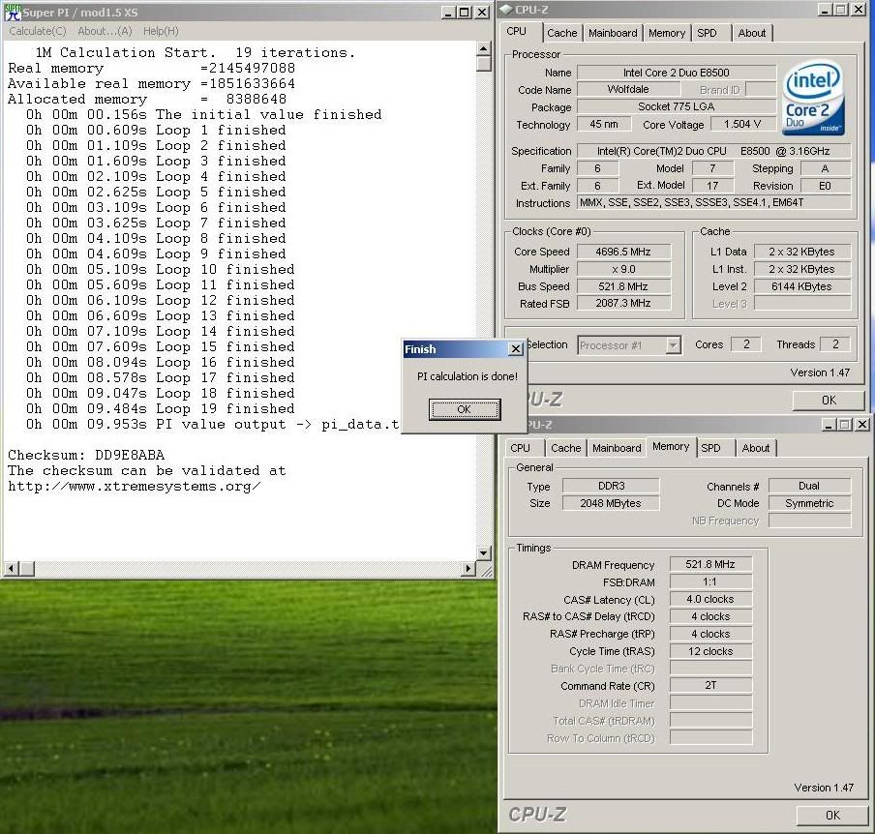Close the Super PI window
The width and height of the screenshot is (875, 834).
482,13
